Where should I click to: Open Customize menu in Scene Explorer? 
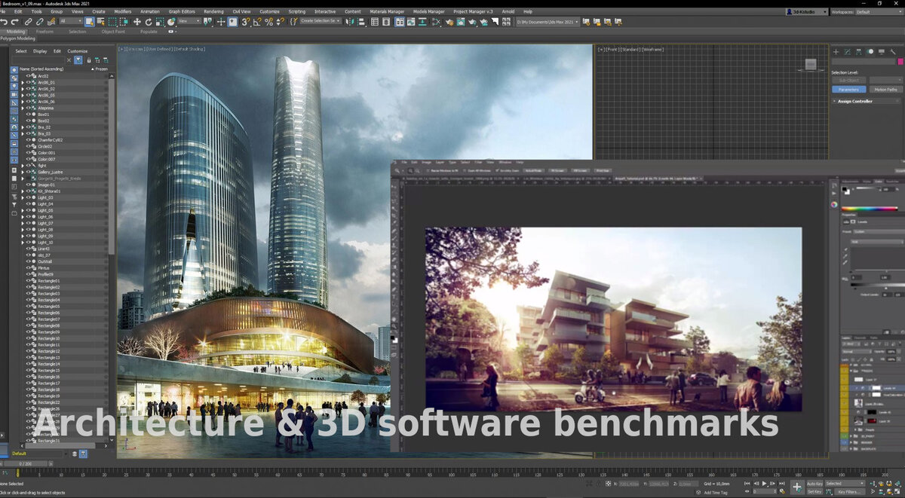coord(78,51)
